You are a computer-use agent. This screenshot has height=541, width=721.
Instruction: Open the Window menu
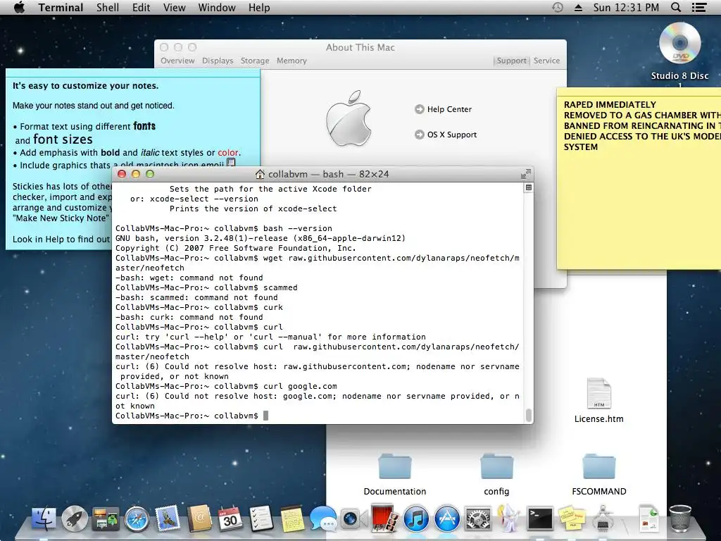217,7
